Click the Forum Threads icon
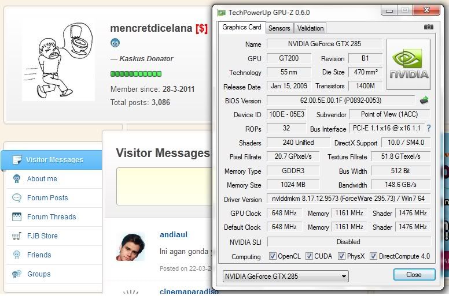Viewport: 449px width, 299px height. [17, 217]
